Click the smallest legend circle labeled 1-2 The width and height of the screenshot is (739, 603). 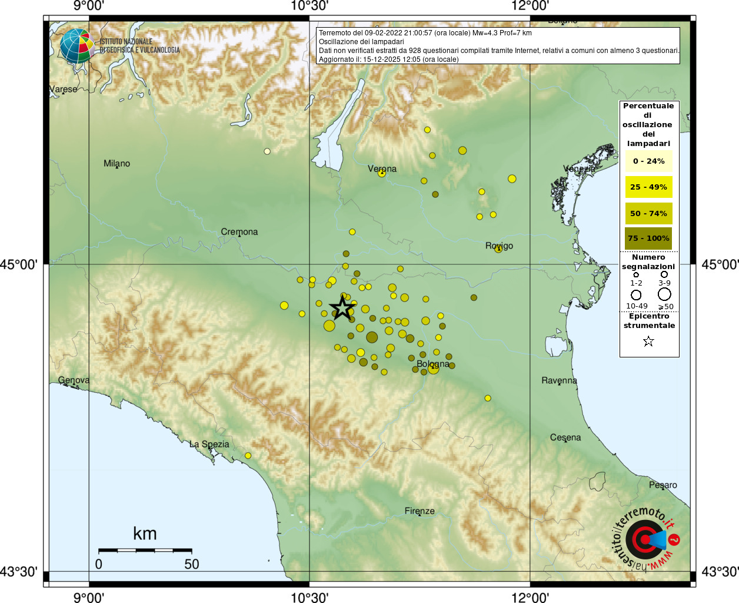click(636, 275)
